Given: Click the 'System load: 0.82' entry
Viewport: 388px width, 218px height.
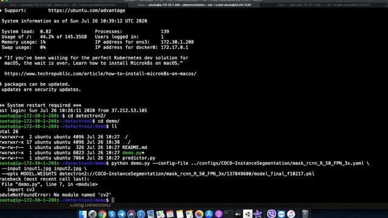Looking at the screenshot, I should click(26, 31).
